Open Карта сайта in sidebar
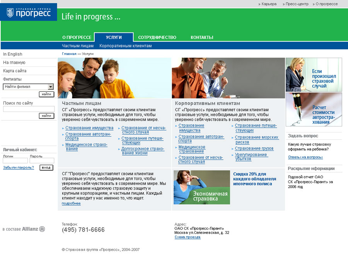The image size is (348, 269). [15, 71]
